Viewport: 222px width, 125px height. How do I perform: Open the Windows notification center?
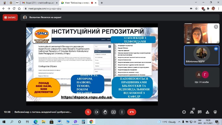(217, 122)
